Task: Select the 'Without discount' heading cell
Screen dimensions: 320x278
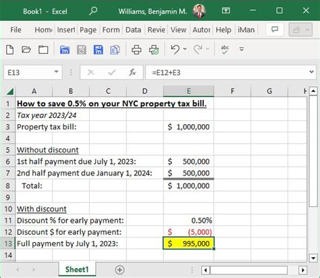Action: (x=48, y=150)
